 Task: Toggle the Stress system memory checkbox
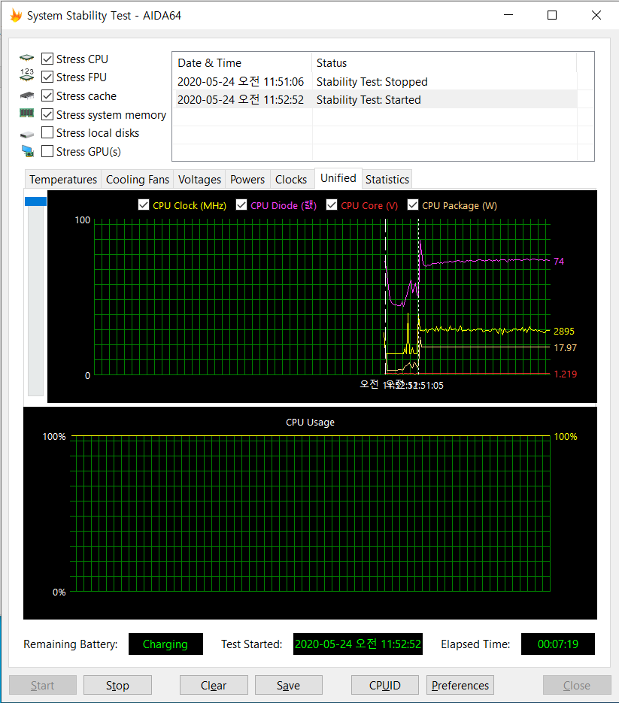tap(47, 115)
